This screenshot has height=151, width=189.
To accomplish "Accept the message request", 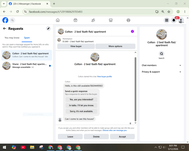I will 122,137.
